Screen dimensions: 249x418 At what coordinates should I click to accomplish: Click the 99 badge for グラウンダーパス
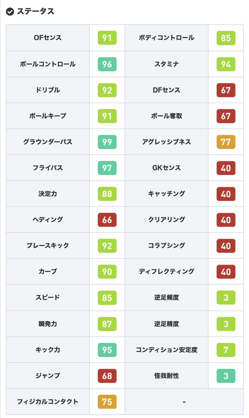pyautogui.click(x=107, y=142)
